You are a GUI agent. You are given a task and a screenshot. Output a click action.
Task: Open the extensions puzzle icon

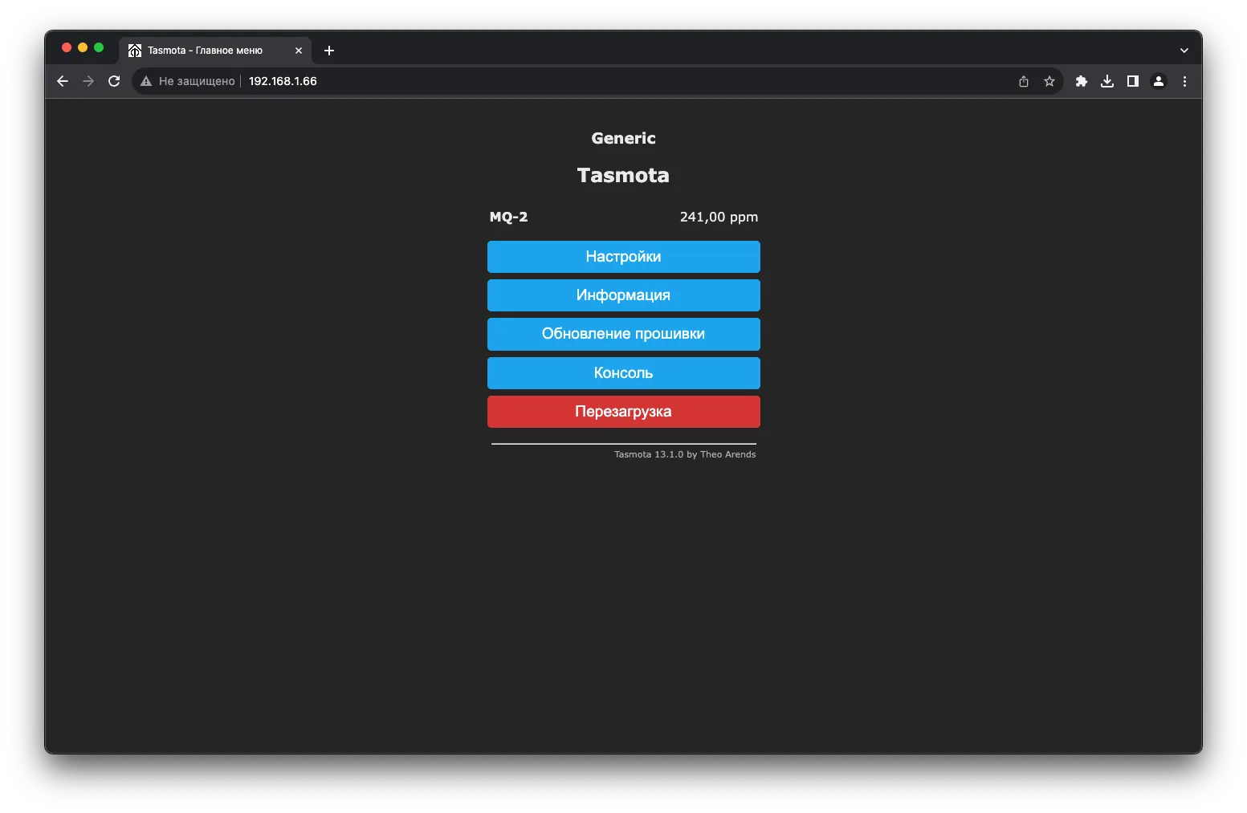click(x=1082, y=81)
